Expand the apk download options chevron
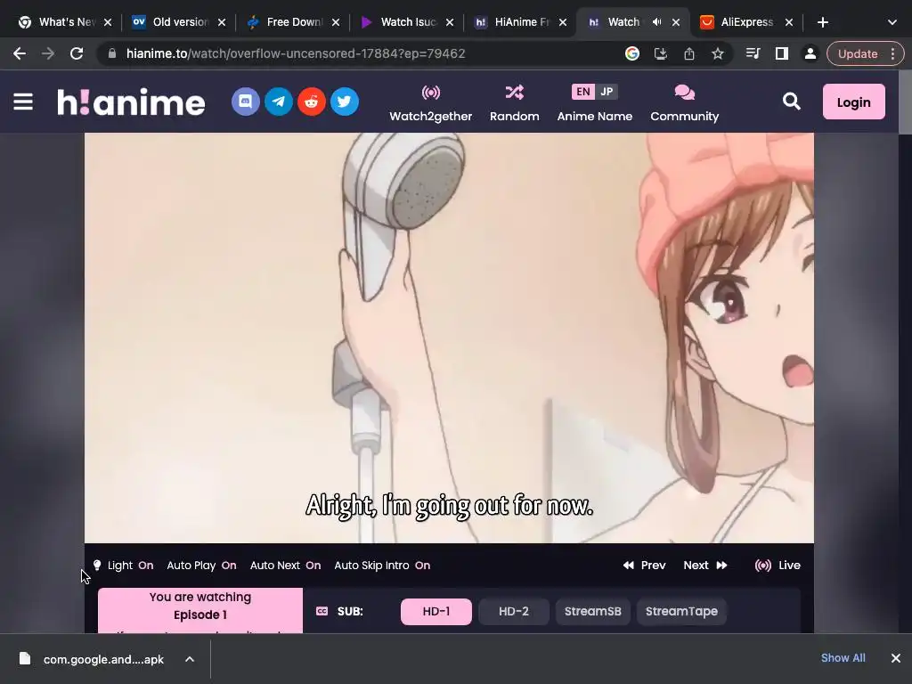 [x=190, y=659]
